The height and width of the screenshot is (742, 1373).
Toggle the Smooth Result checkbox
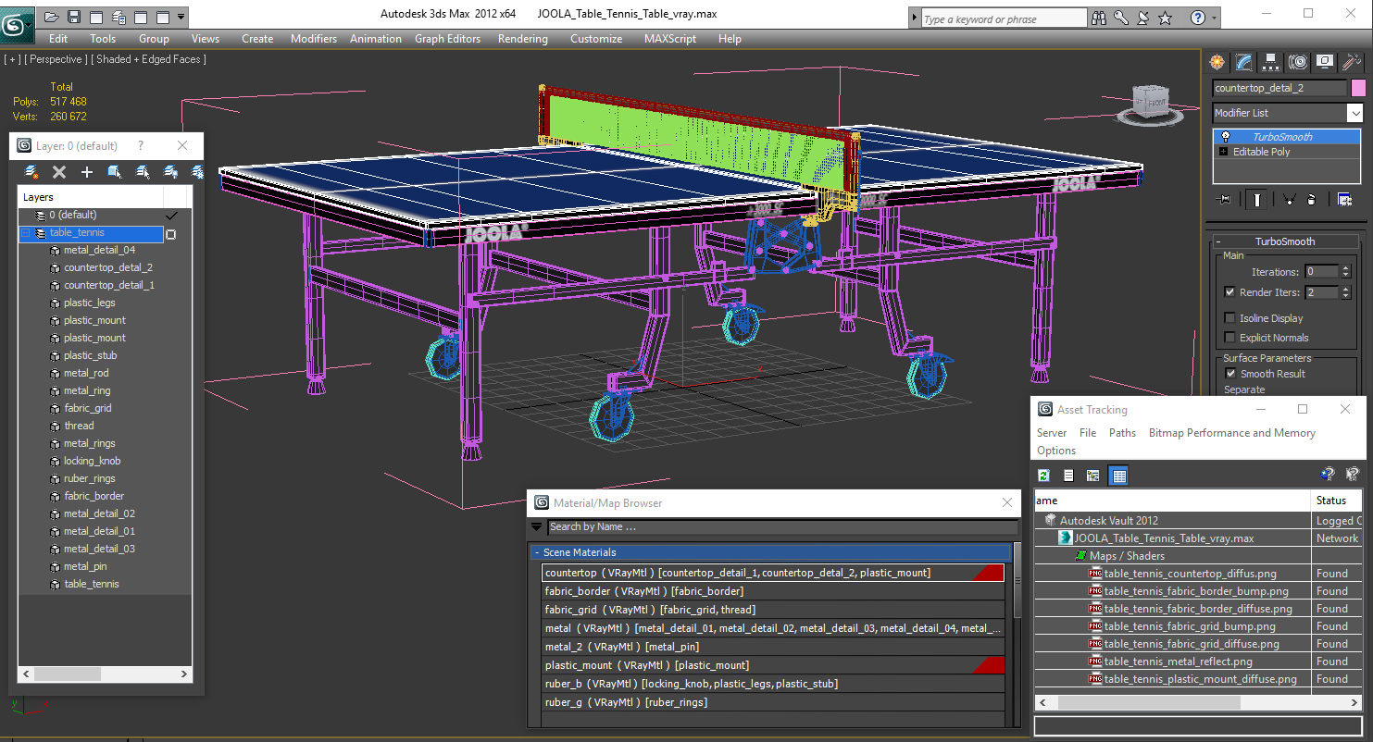pyautogui.click(x=1230, y=374)
